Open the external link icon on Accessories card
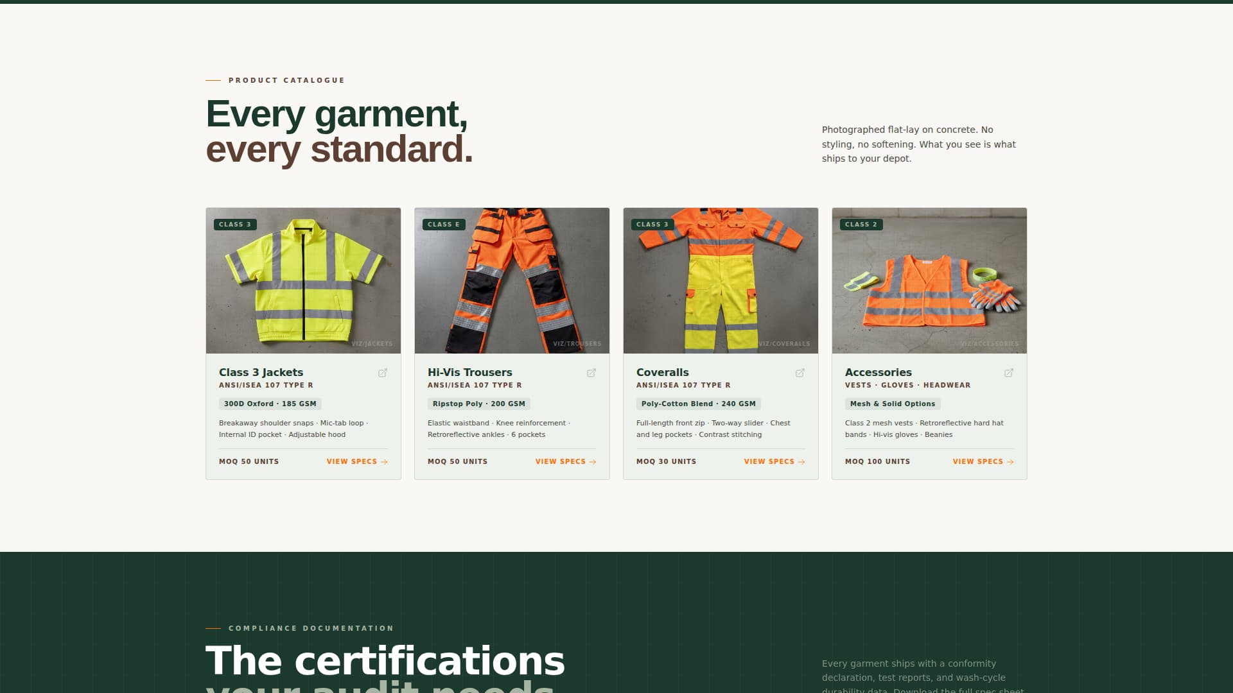The height and width of the screenshot is (693, 1233). coord(1009,372)
